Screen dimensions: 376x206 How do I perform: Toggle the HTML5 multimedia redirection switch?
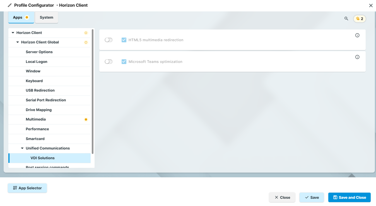point(109,40)
